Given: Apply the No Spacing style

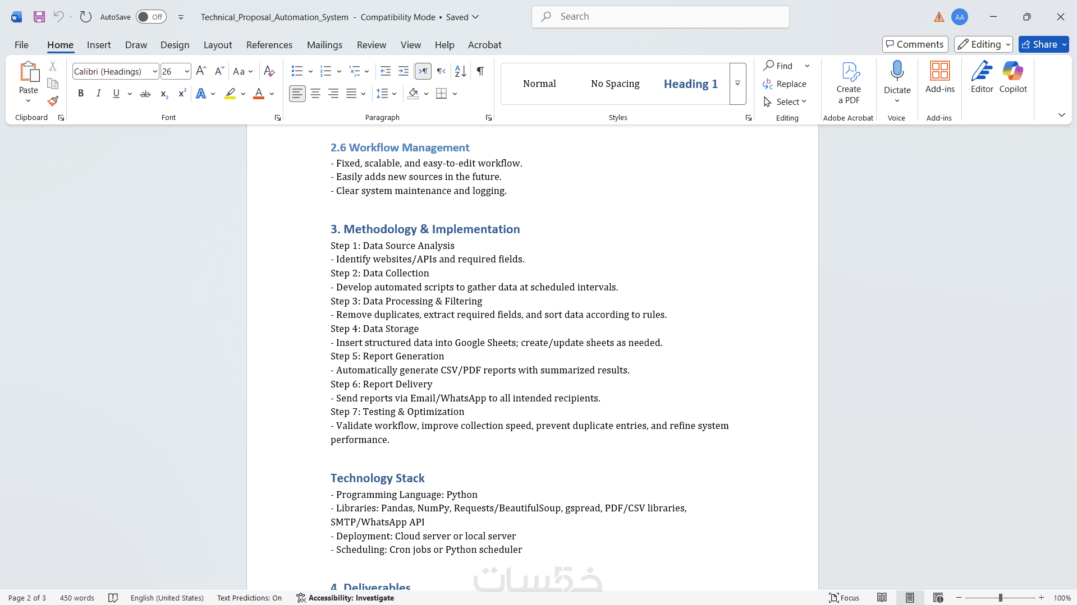Looking at the screenshot, I should click(615, 84).
